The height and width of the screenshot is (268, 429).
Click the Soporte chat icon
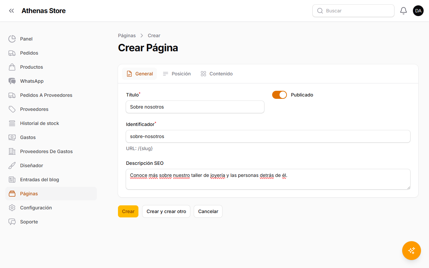tap(12, 222)
